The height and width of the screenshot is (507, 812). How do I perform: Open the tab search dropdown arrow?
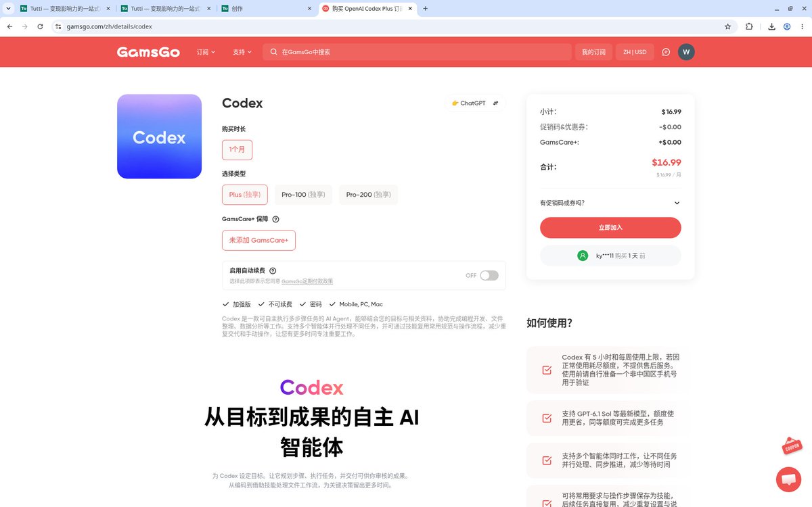[x=7, y=9]
